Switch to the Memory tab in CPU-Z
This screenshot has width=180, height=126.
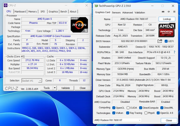pyautogui.click(x=32, y=12)
